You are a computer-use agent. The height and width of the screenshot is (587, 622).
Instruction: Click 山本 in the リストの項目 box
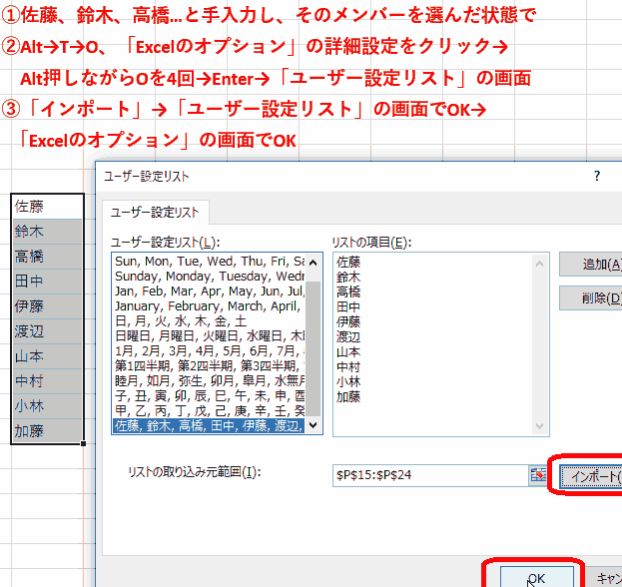pyautogui.click(x=348, y=351)
